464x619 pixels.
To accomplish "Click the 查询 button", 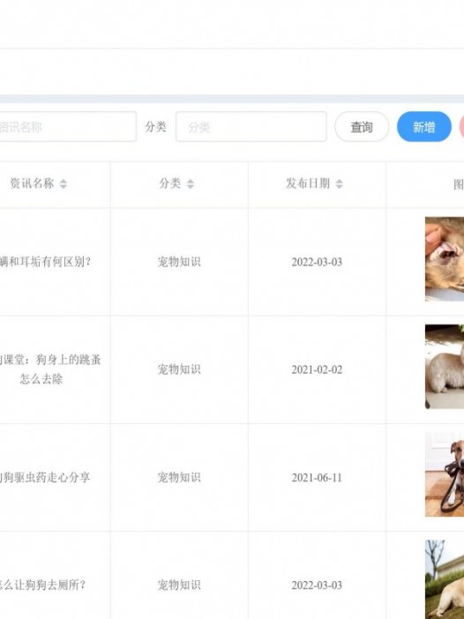I will coord(362,127).
